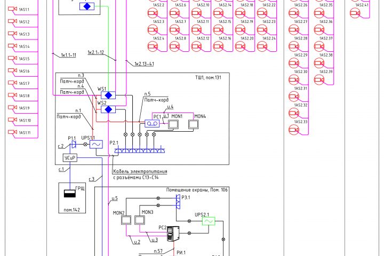Click the circled camera under label 1AS2.24
This screenshot has height=256, width=384.
[x=262, y=46]
